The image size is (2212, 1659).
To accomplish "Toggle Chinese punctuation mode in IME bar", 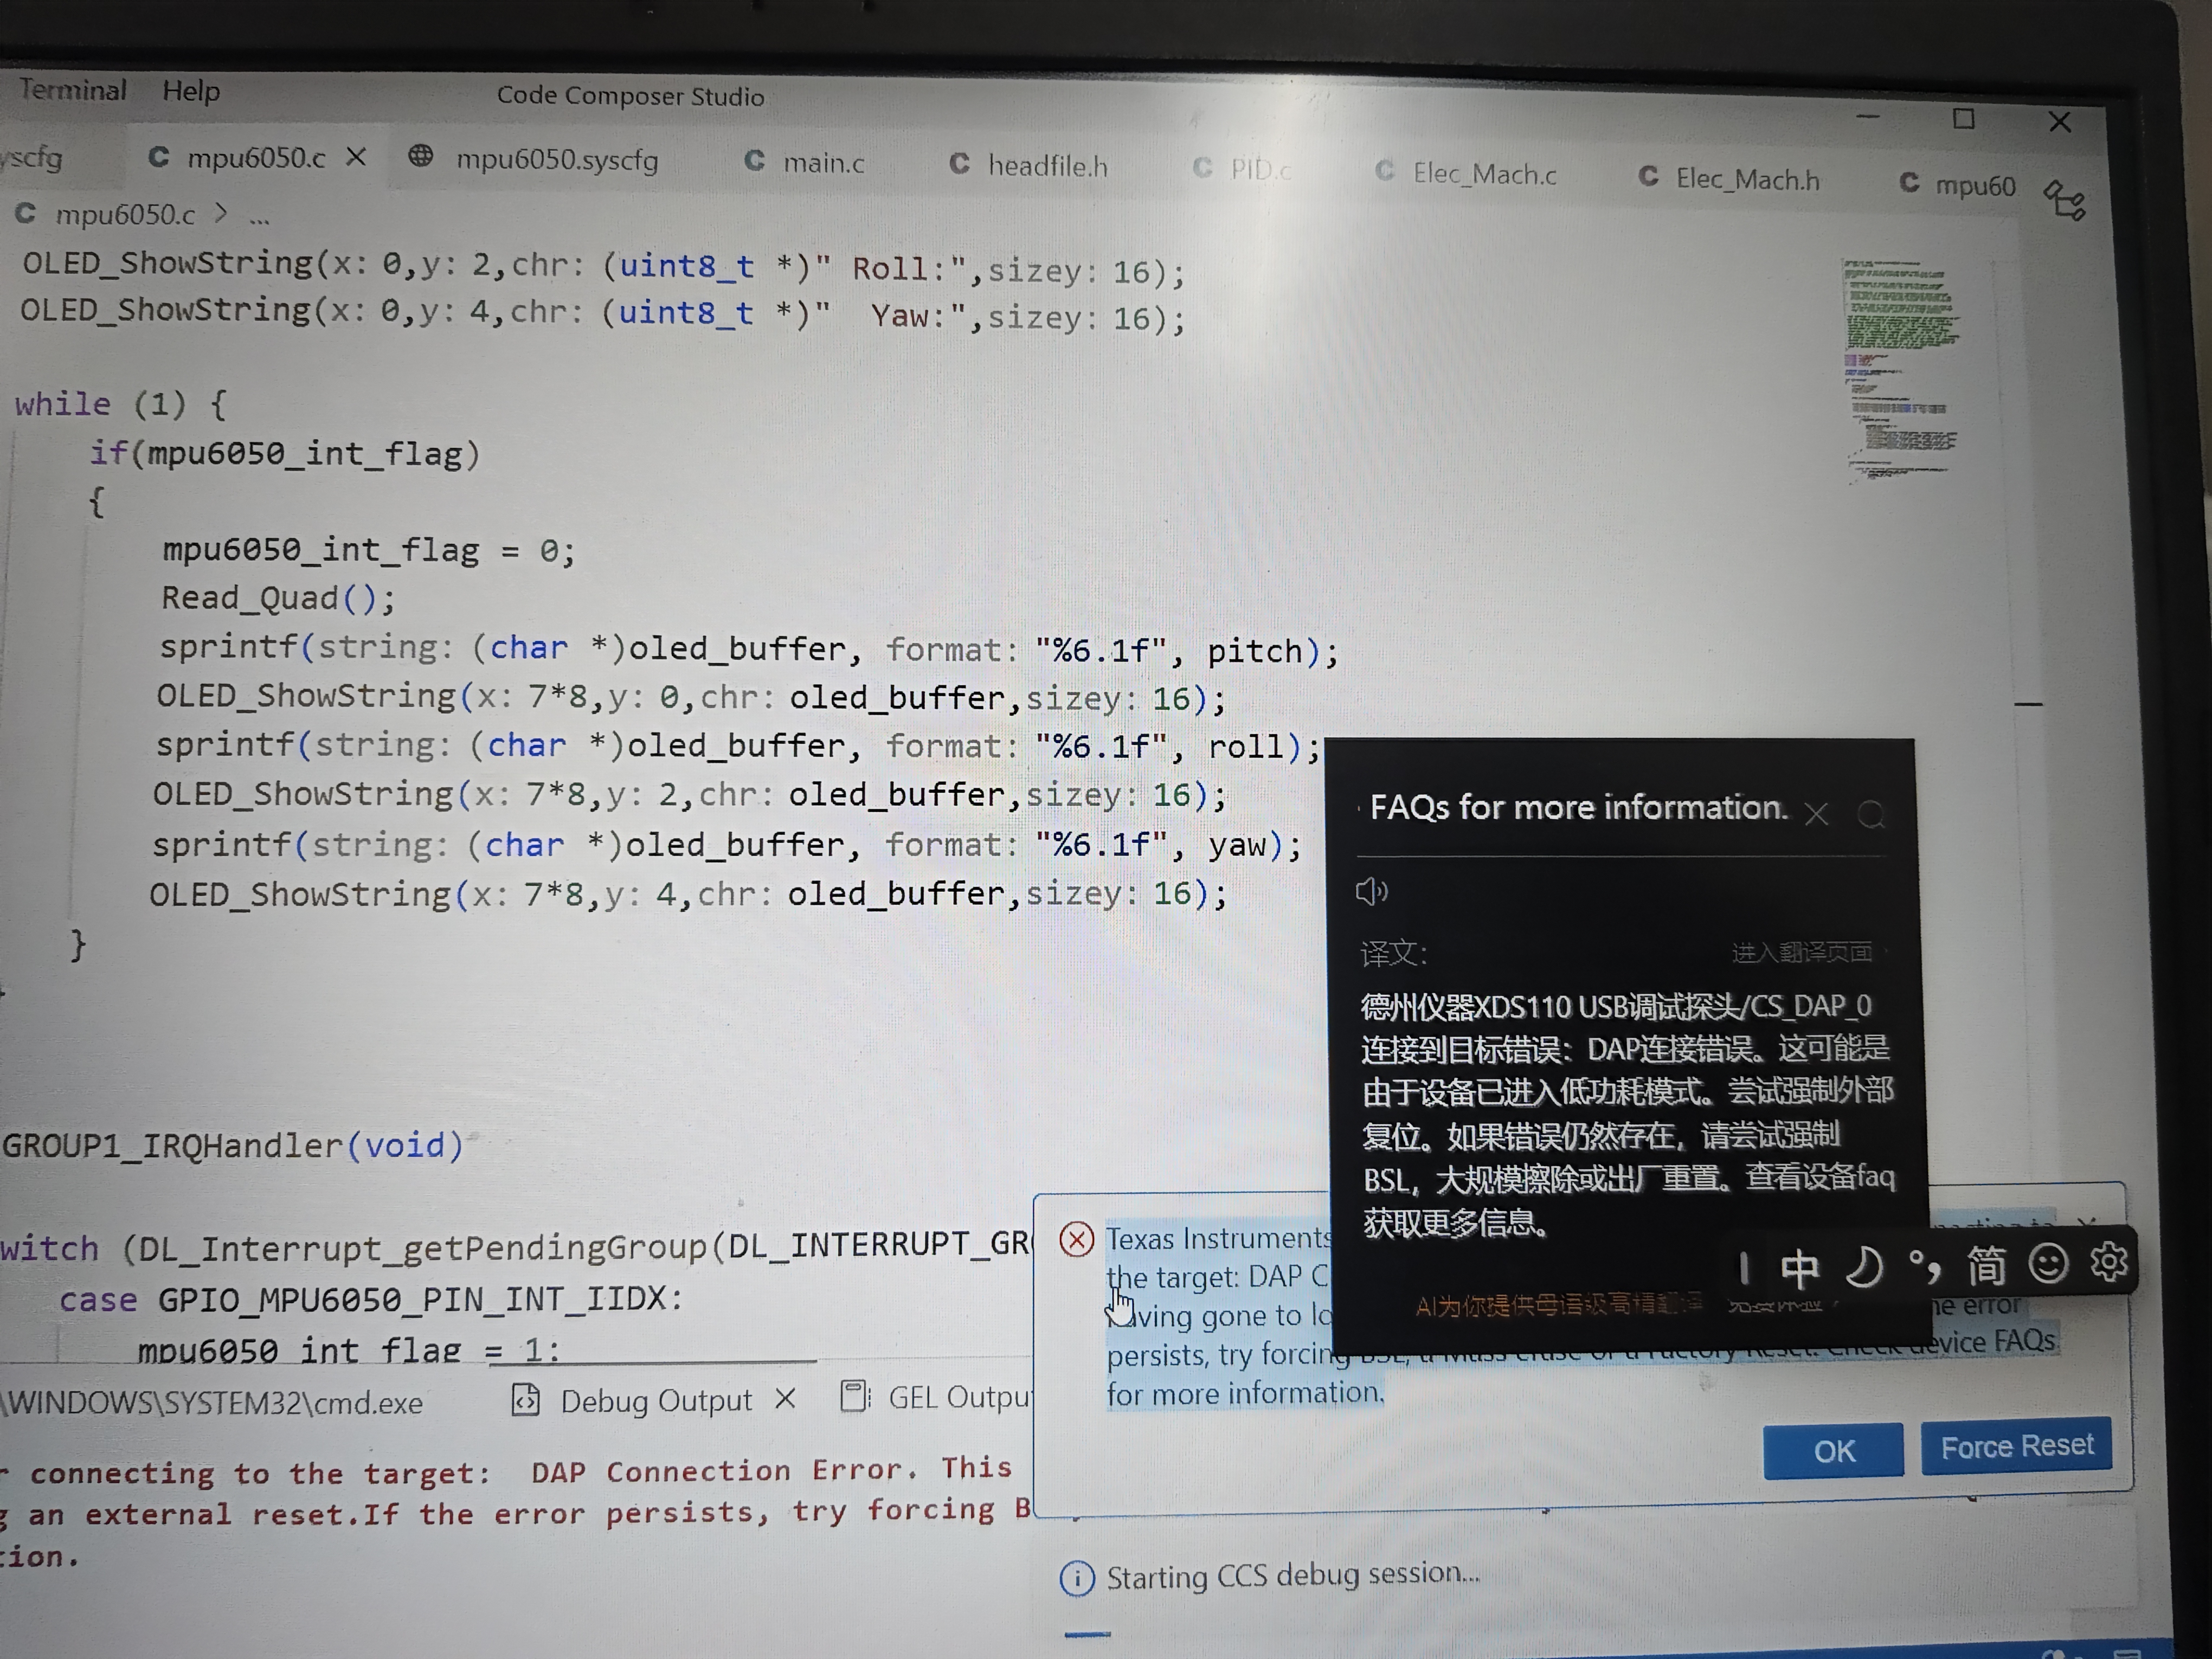I will [x=1924, y=1266].
